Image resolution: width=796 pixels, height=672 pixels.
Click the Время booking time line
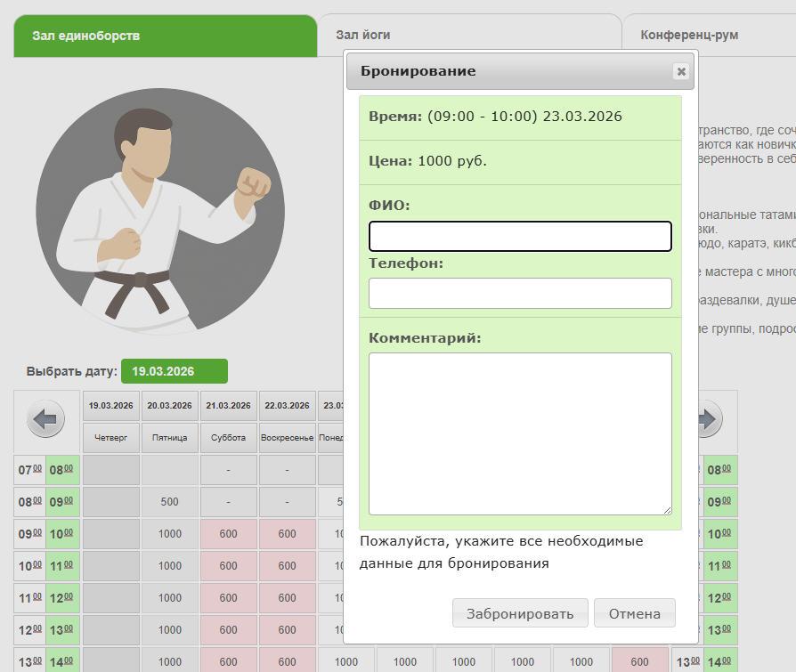coord(520,117)
